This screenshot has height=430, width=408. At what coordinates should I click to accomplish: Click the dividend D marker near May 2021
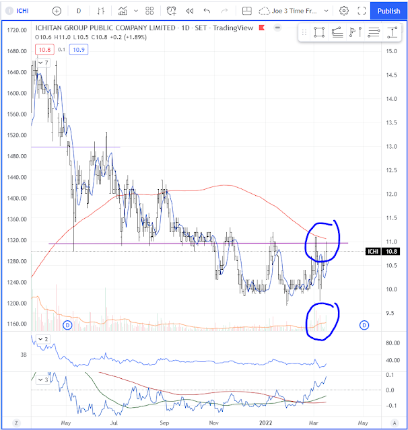click(x=67, y=325)
